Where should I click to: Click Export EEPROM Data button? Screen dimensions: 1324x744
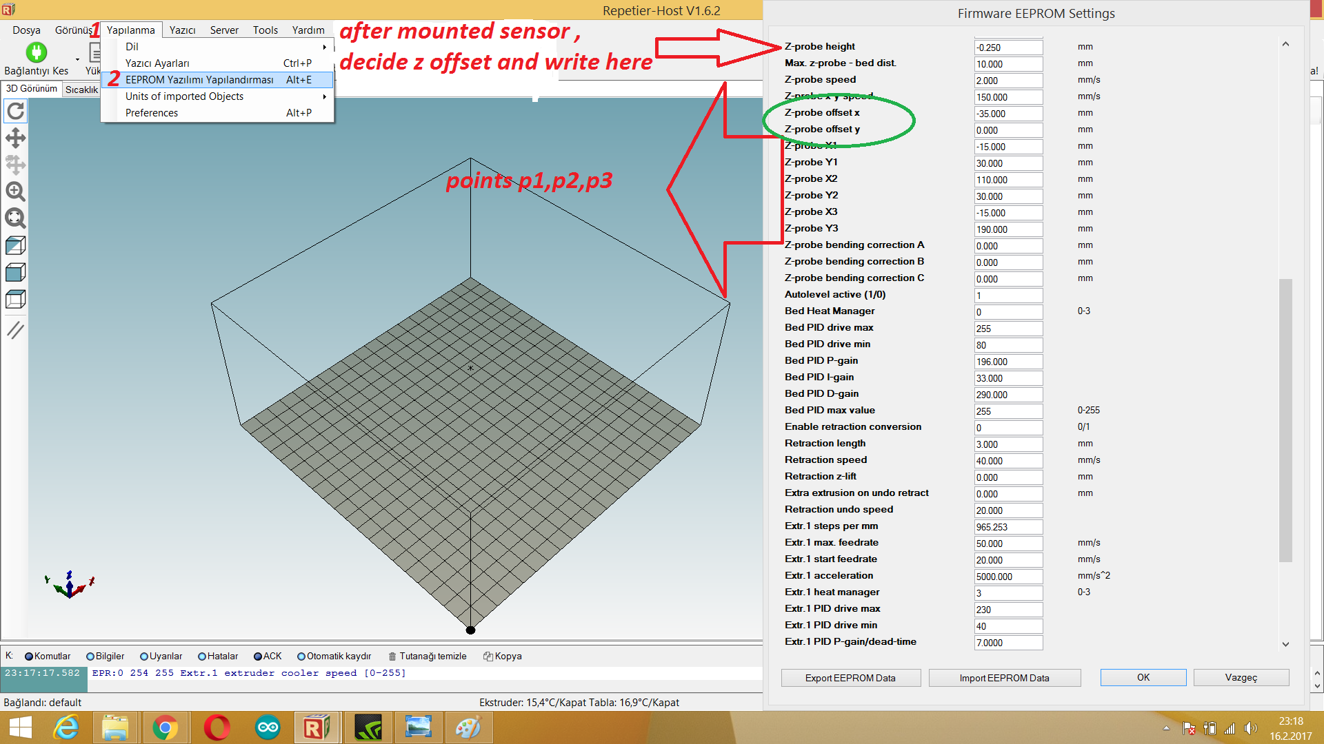(850, 678)
